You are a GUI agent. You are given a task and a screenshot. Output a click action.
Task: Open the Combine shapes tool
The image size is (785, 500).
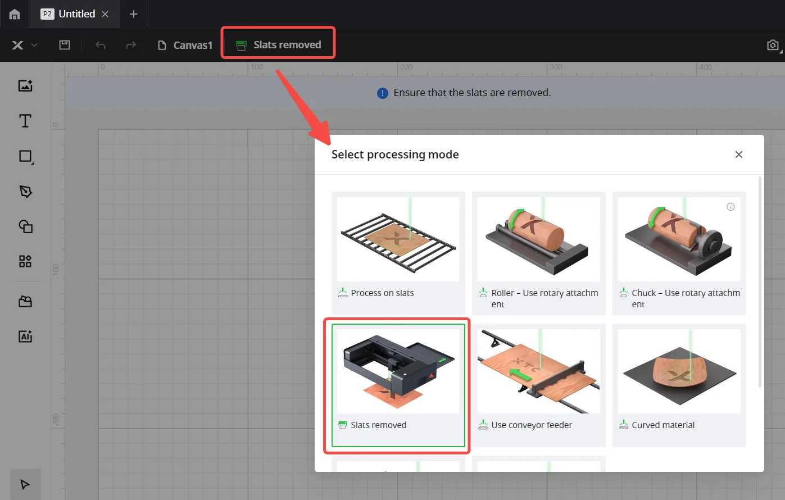pos(25,226)
